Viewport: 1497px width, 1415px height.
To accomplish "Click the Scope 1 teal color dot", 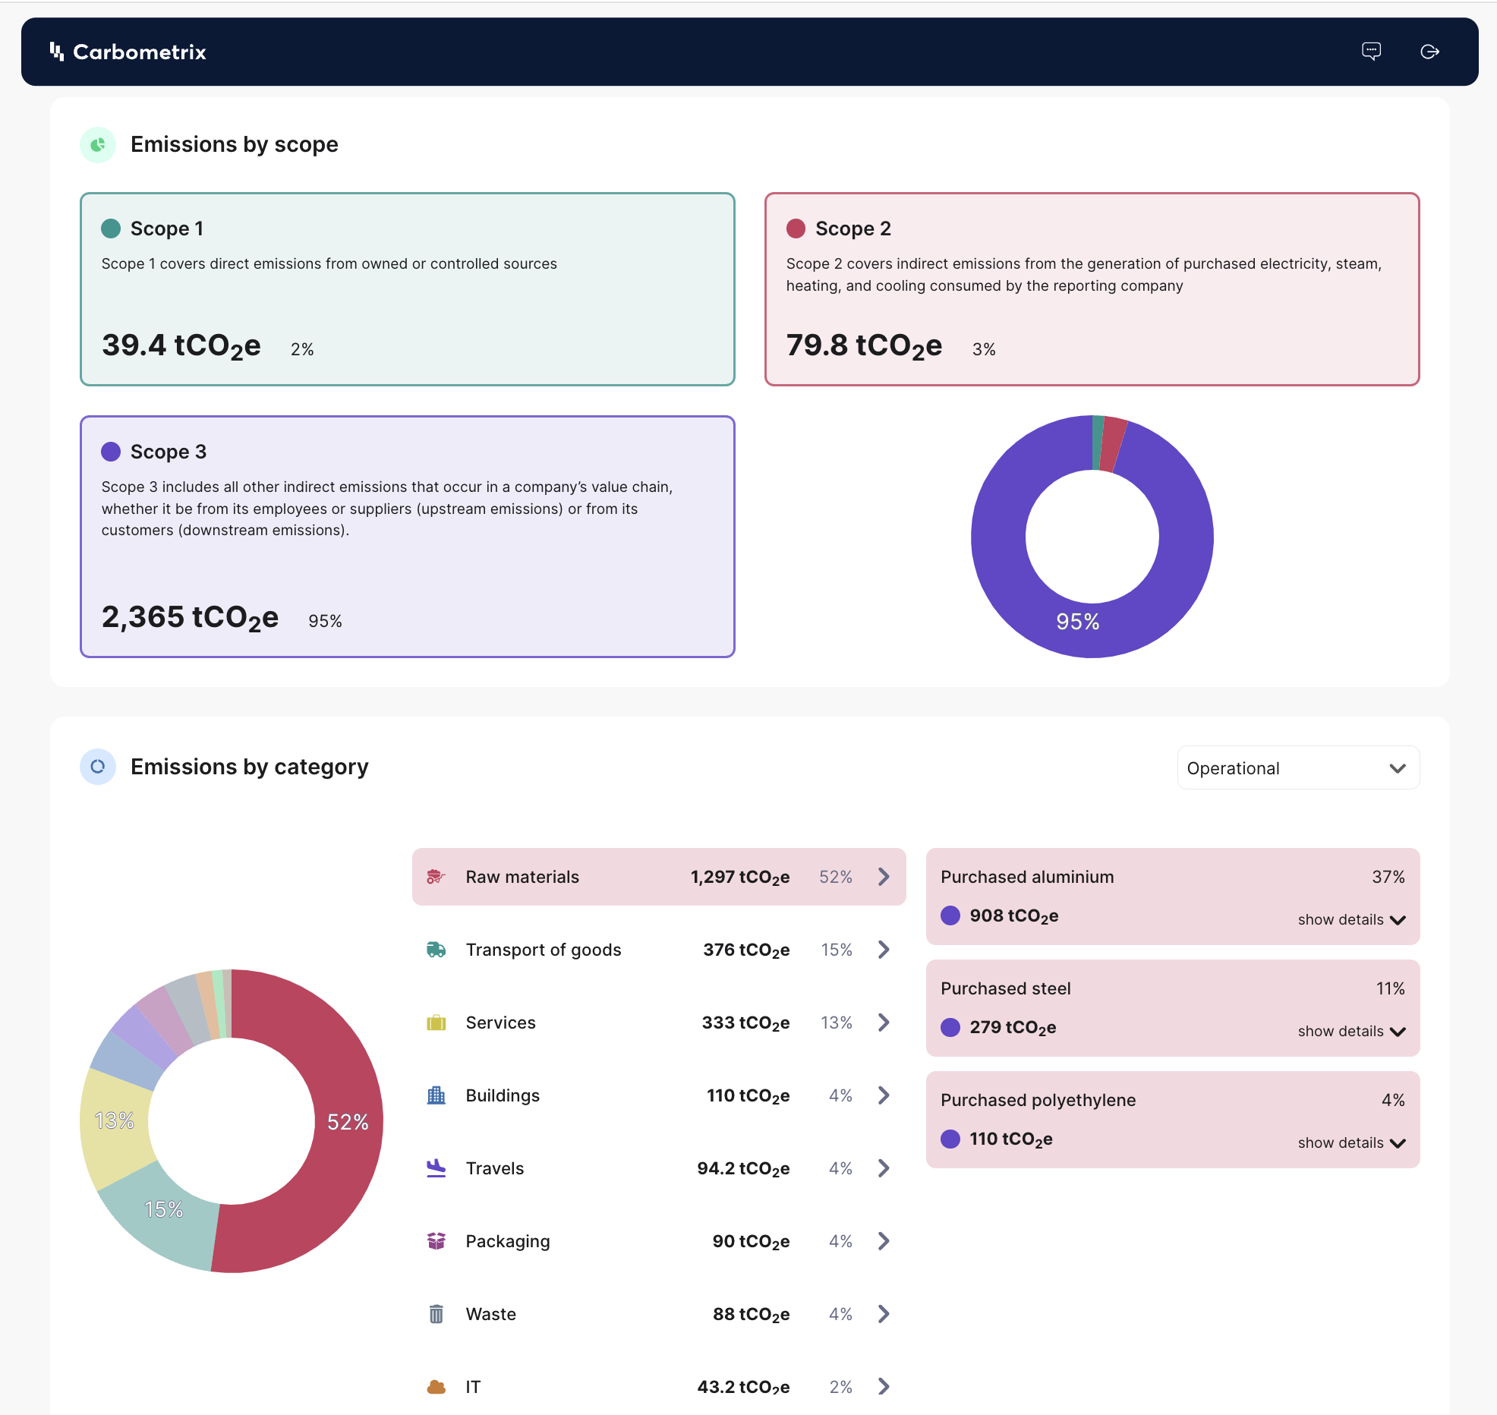I will click(111, 228).
